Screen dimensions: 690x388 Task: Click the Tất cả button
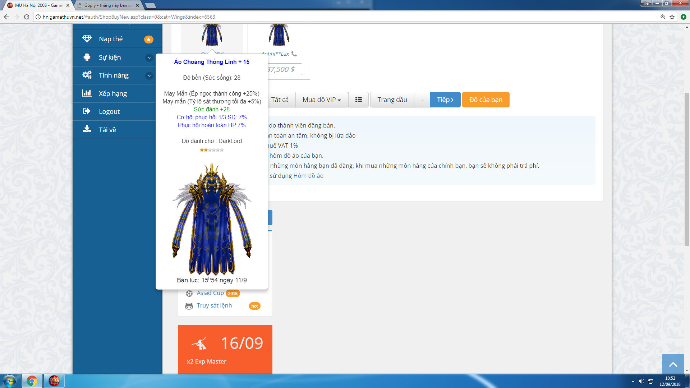(280, 100)
